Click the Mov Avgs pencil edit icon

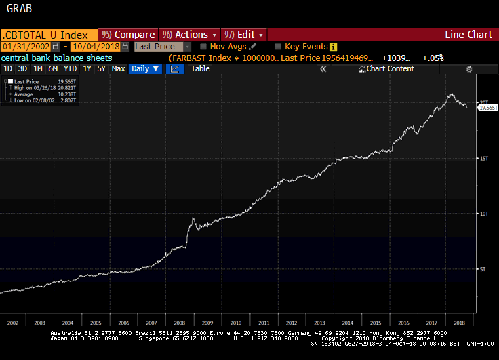click(x=253, y=47)
